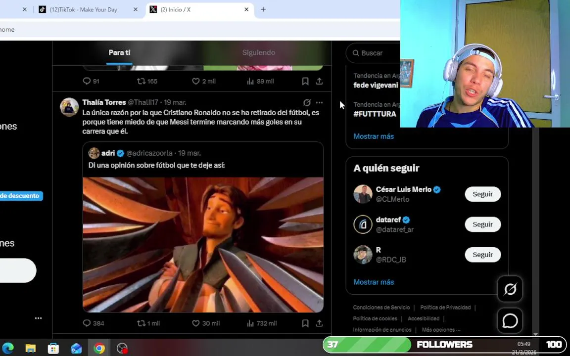Bookmark the Thalía Torres tweet
This screenshot has width=570, height=356.
pos(305,323)
